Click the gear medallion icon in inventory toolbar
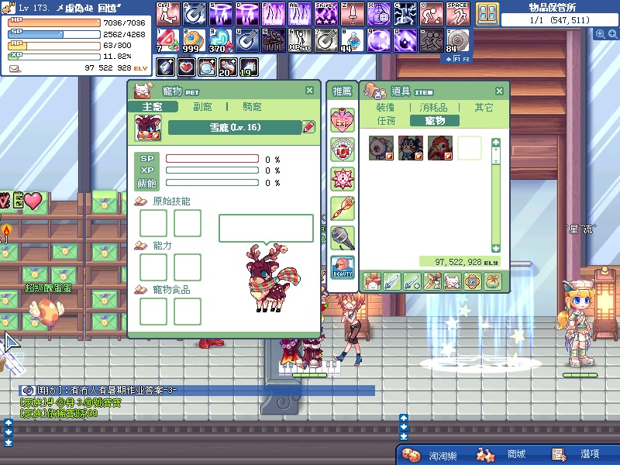The image size is (620, 465). [x=472, y=281]
